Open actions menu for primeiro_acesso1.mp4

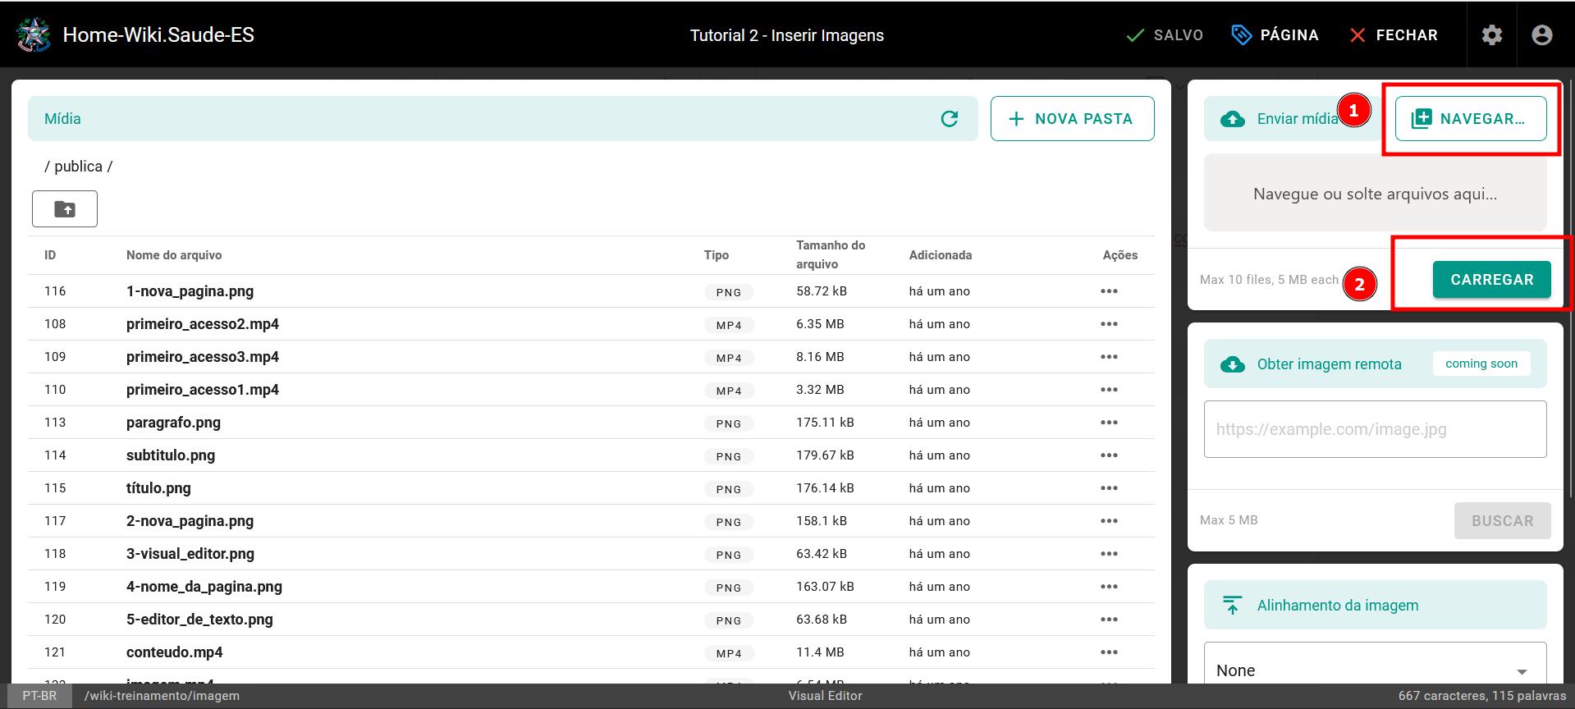(1109, 390)
